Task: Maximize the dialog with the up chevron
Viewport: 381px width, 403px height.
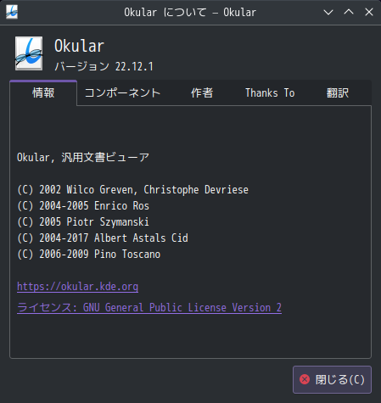Action: point(349,12)
